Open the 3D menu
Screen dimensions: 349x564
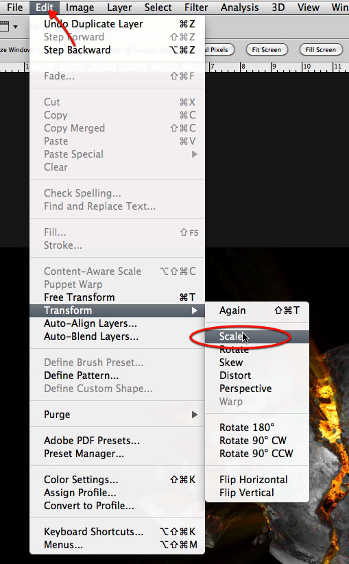coord(278,7)
